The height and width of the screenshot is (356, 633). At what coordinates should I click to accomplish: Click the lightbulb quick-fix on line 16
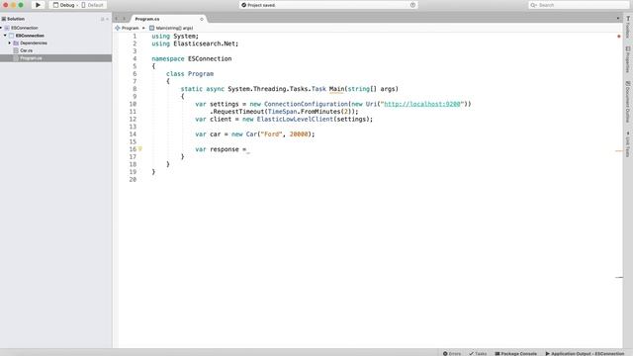point(140,149)
